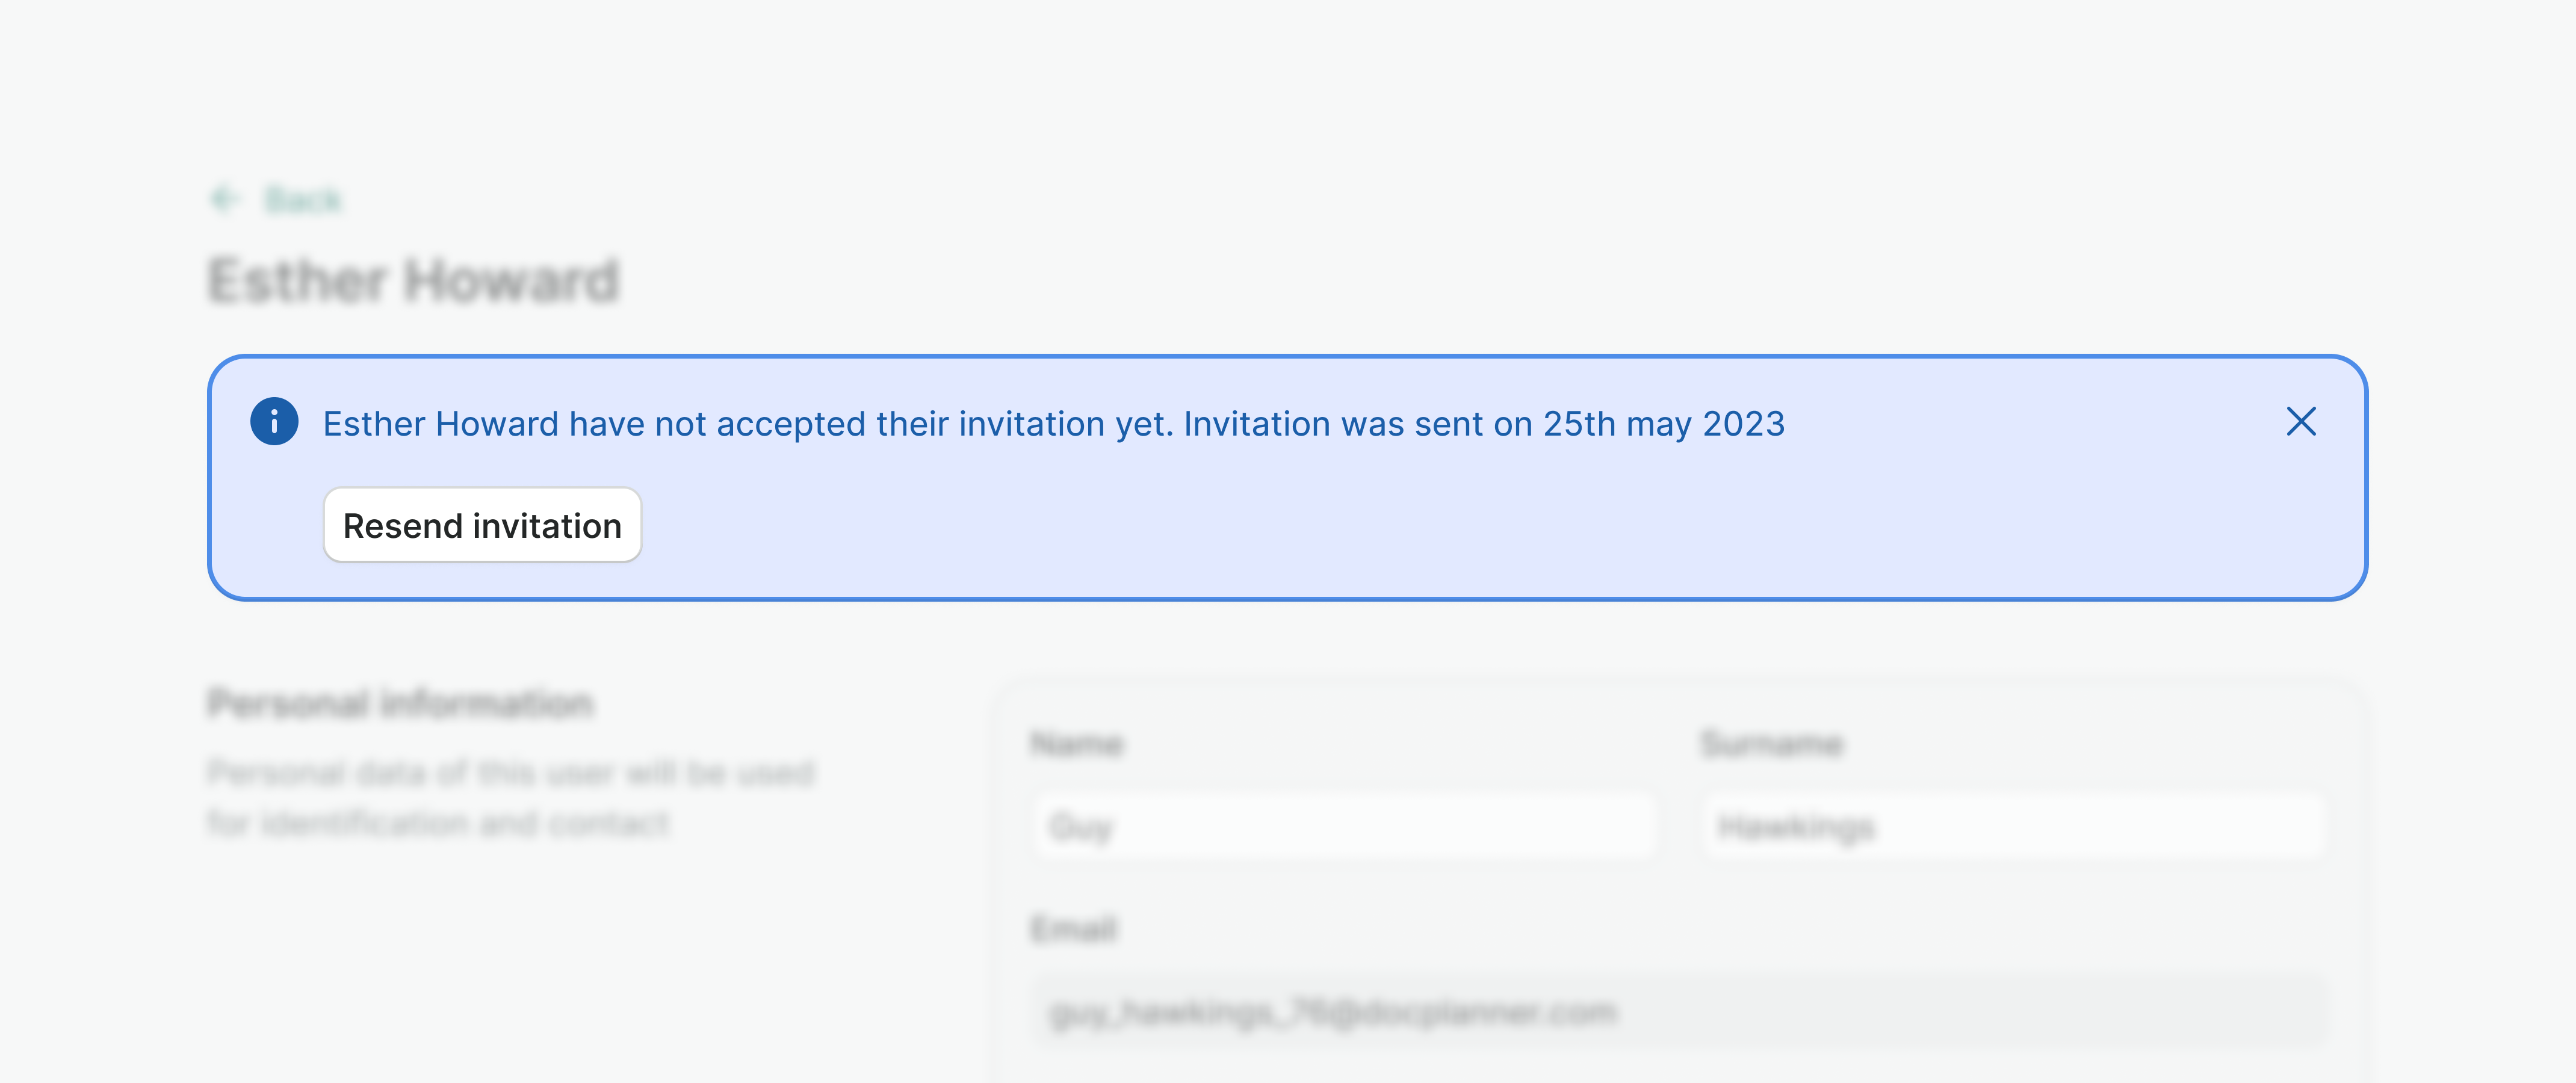Click the Name field label
2576x1083 pixels.
coord(1077,744)
